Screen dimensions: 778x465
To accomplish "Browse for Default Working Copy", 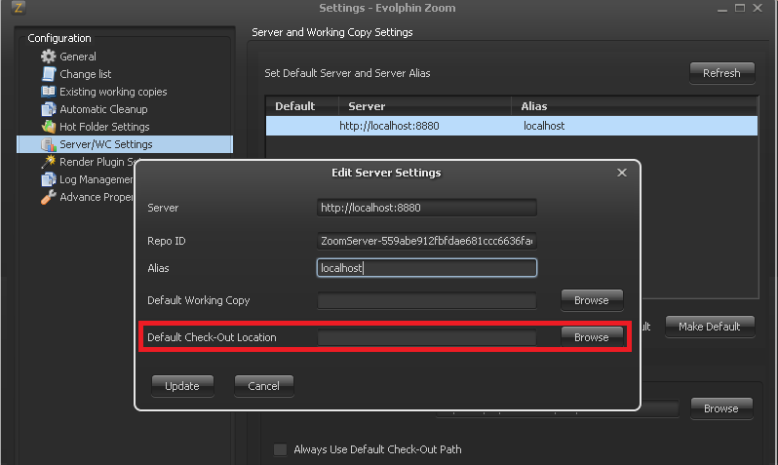I will click(x=591, y=300).
